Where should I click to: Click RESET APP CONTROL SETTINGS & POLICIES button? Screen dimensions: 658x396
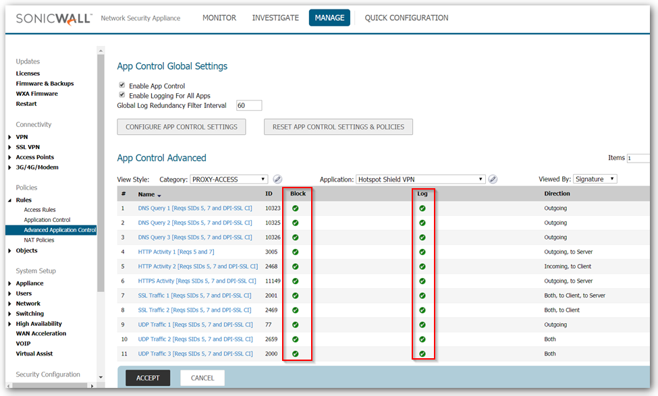[x=338, y=127]
